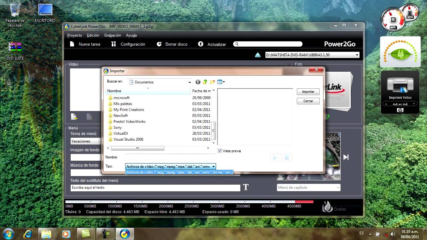The image size is (427, 240).
Task: Open the Buscar en Documentos dropdown
Action: (190, 82)
